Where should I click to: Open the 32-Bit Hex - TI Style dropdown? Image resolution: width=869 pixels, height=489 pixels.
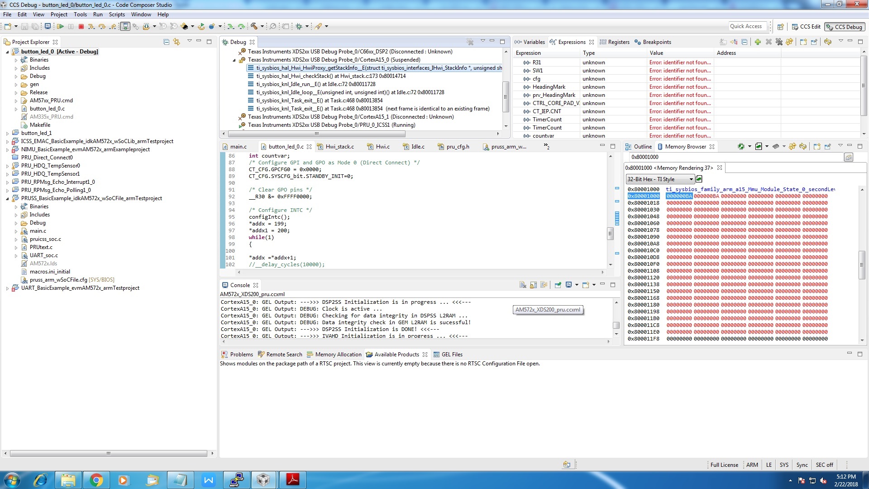point(660,179)
